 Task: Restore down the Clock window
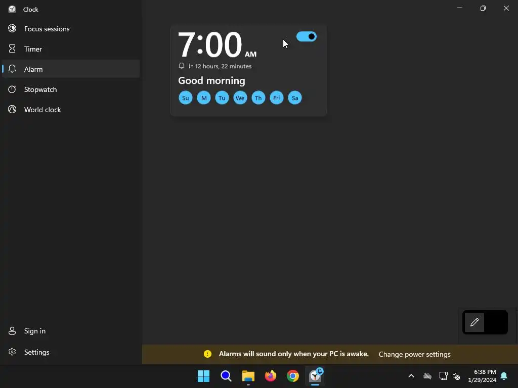(483, 8)
